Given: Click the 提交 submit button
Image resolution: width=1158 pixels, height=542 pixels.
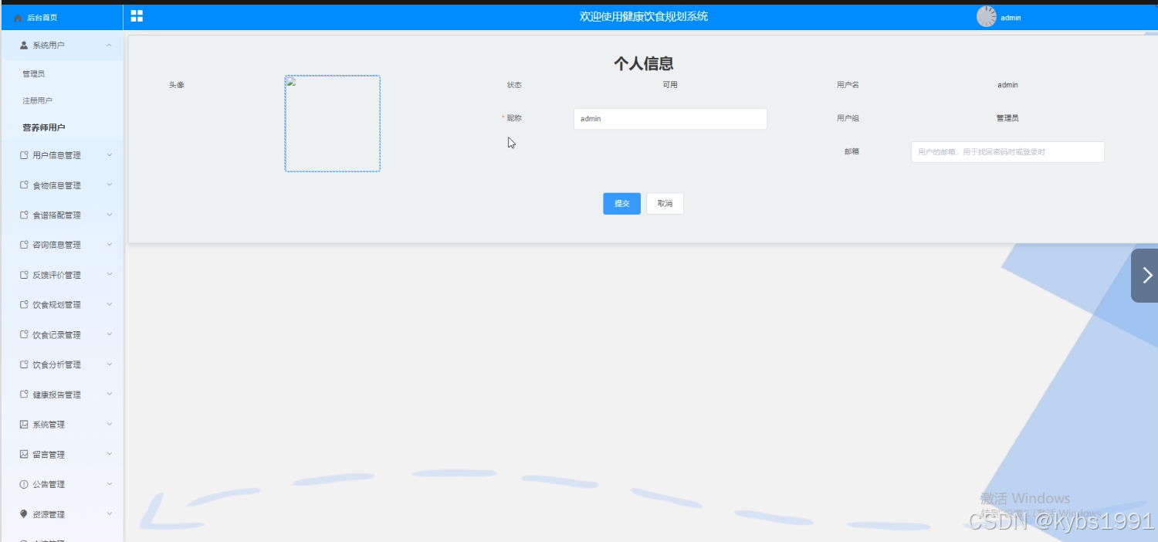Looking at the screenshot, I should point(621,204).
